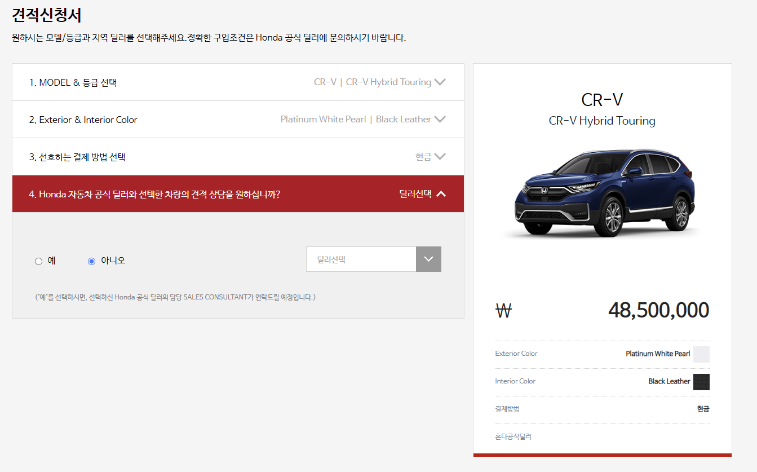Open Platinum White Pearl color selection

[x=324, y=120]
